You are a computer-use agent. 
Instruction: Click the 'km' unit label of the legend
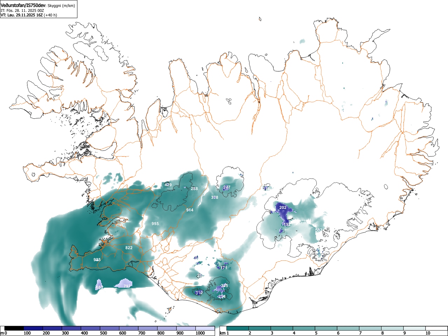tap(223, 333)
